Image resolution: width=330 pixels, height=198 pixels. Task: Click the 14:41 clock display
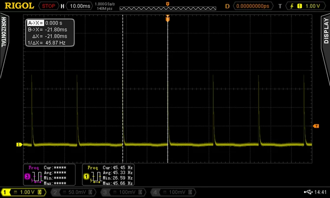coord(320,192)
